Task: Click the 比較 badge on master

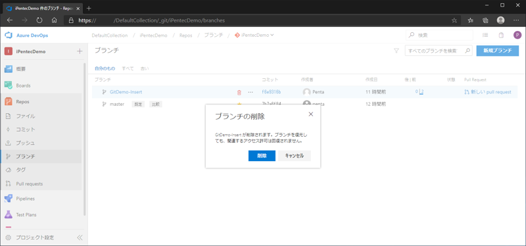Action: [x=156, y=105]
